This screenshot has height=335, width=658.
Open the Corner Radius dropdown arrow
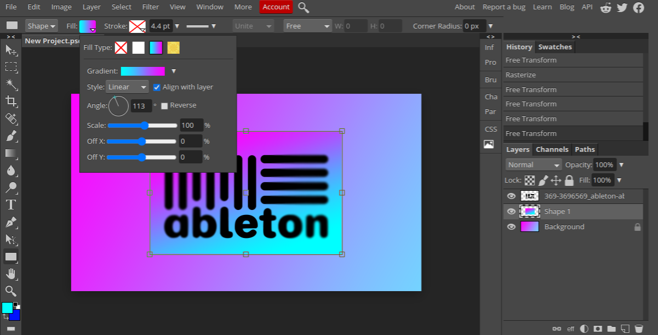point(490,26)
